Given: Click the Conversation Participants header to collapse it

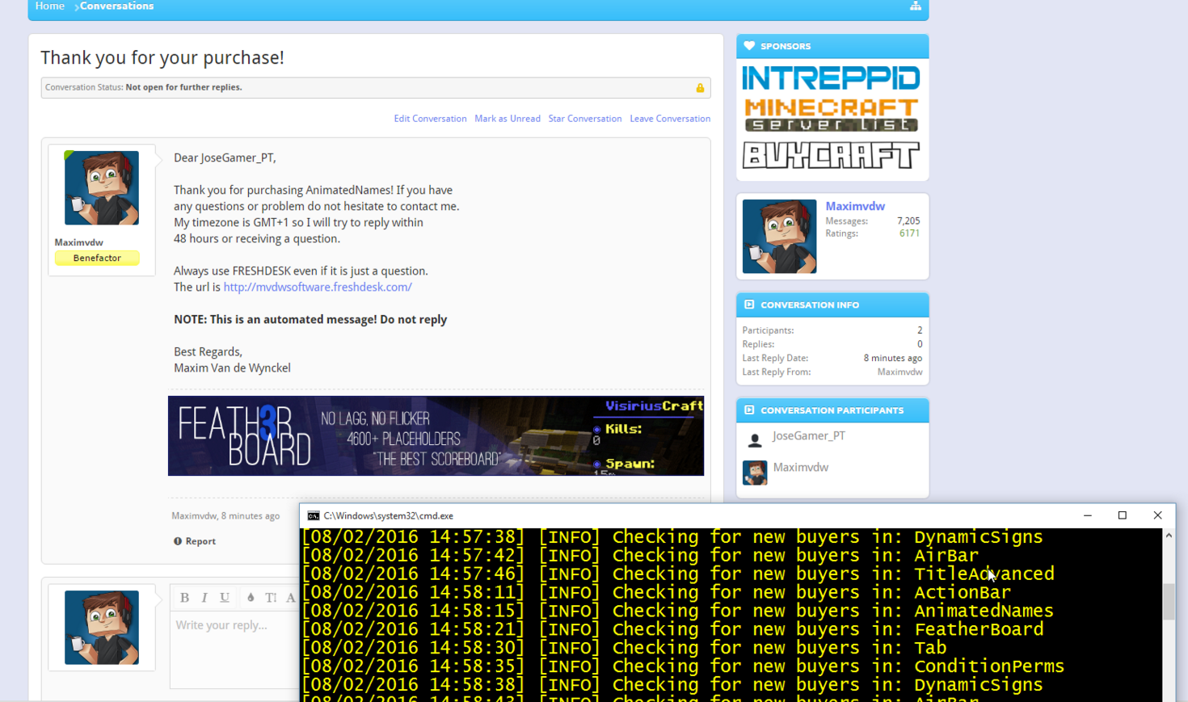Looking at the screenshot, I should pos(832,410).
